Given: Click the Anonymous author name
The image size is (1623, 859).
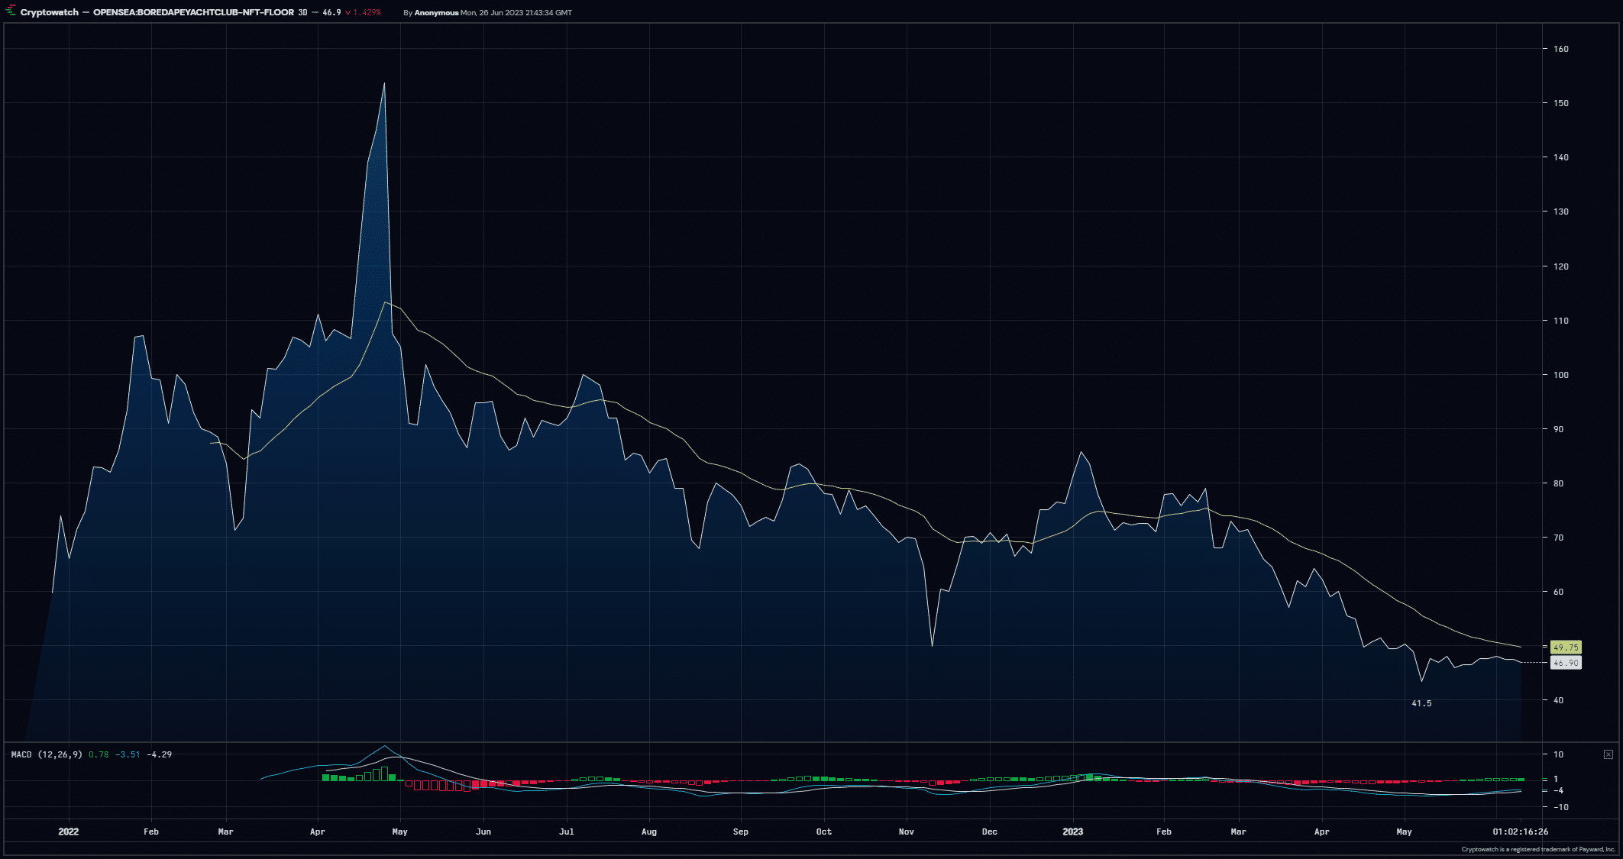Looking at the screenshot, I should pos(436,13).
